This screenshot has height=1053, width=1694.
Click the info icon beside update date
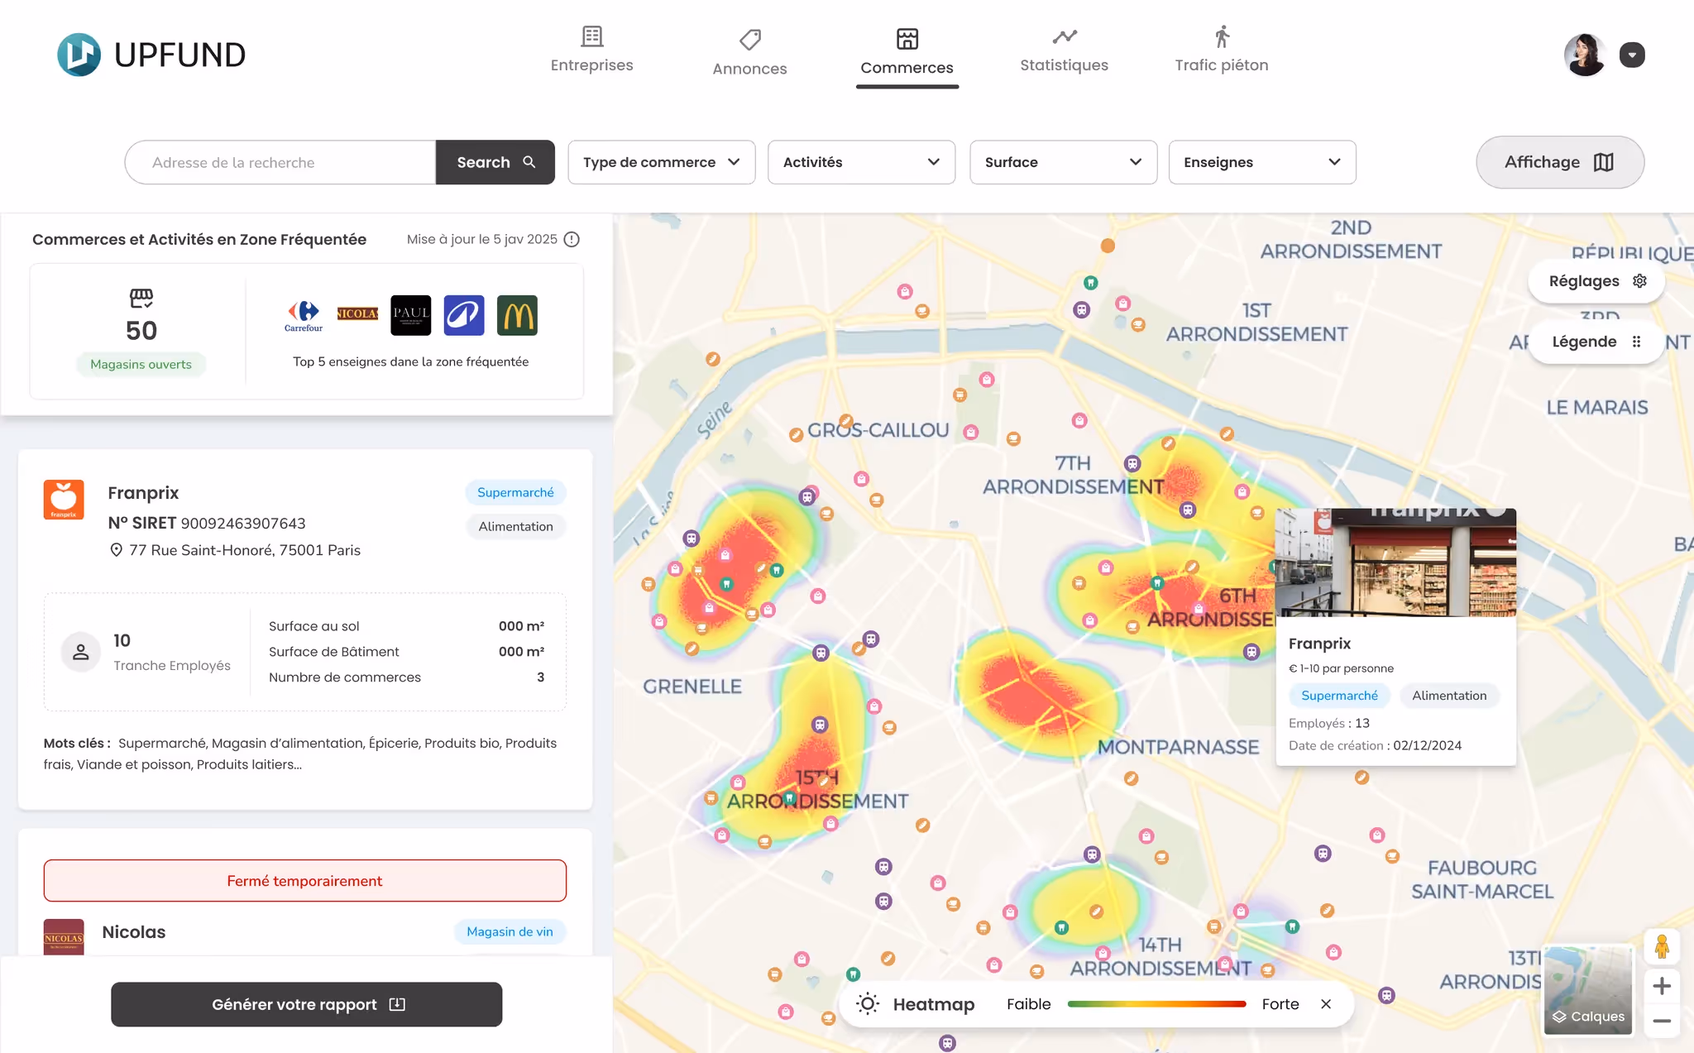[572, 239]
